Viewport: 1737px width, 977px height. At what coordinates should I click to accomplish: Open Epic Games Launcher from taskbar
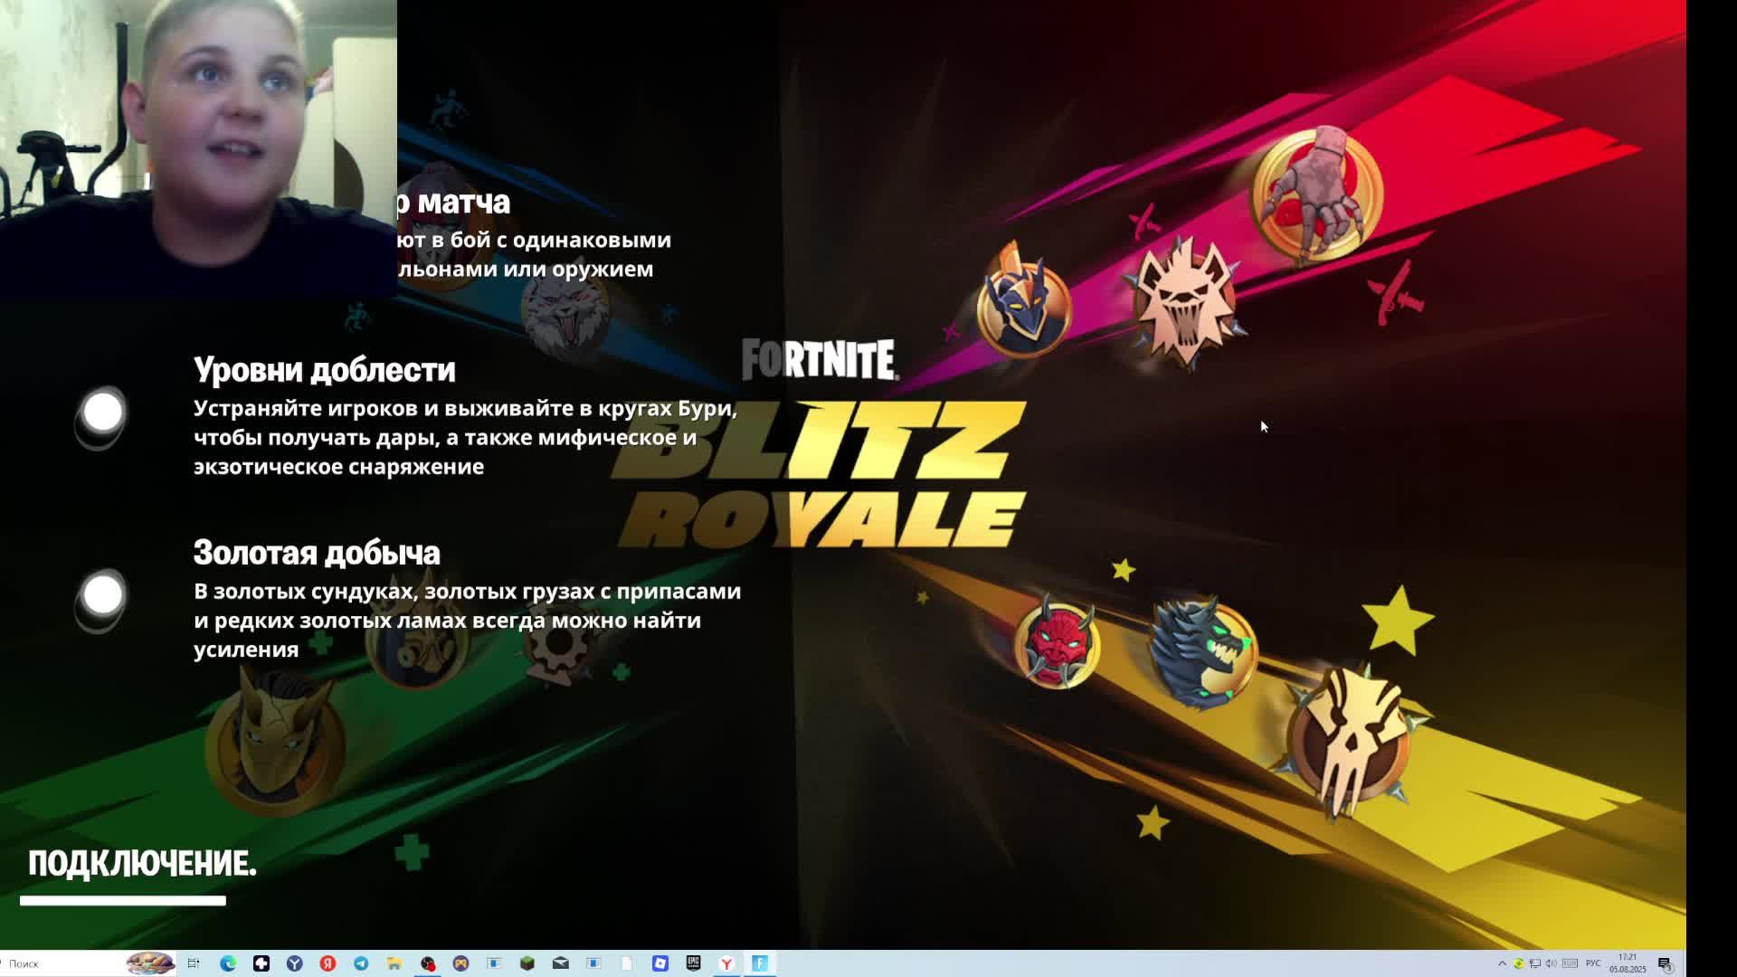[693, 963]
